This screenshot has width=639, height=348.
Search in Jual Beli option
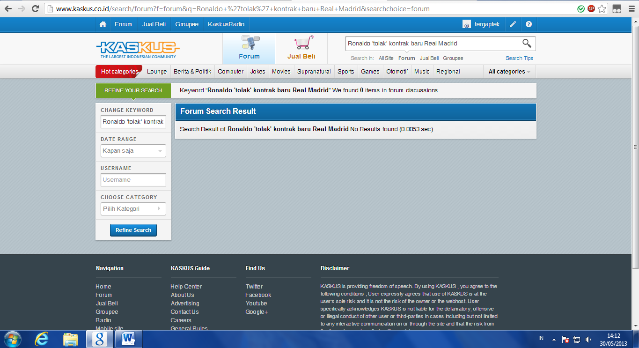(x=429, y=58)
